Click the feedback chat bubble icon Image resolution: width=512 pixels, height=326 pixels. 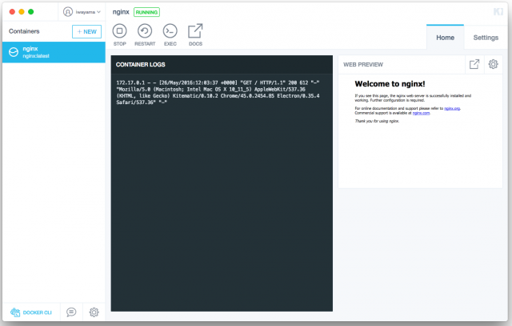click(71, 312)
